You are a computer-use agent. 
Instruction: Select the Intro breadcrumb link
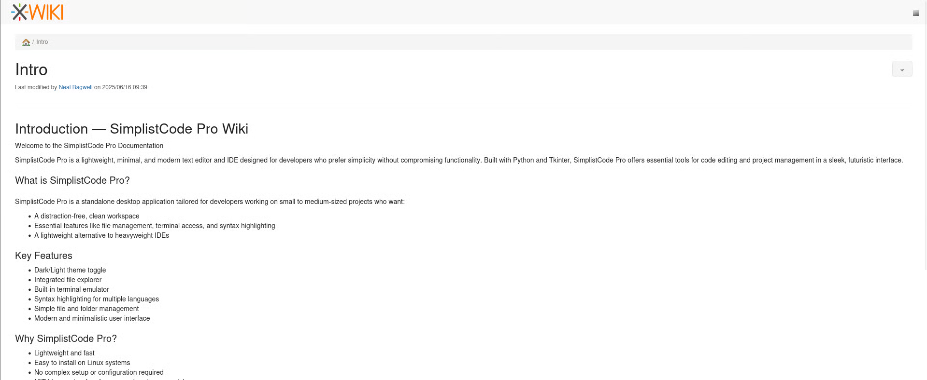tap(42, 42)
